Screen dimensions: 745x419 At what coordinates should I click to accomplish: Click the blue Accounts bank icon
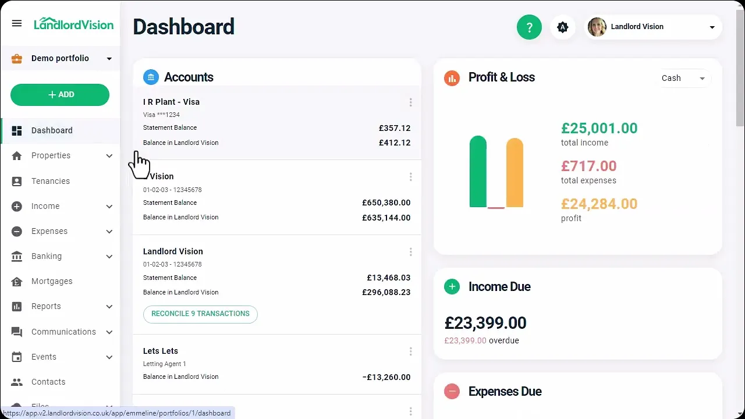click(x=151, y=77)
